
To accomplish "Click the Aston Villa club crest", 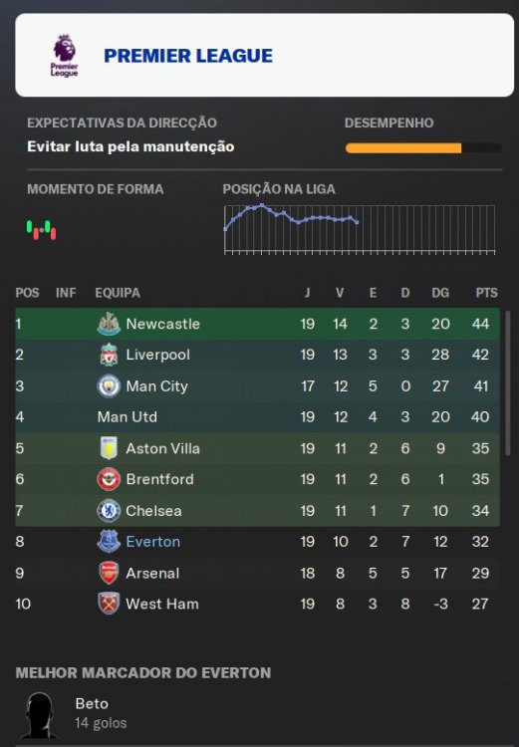I will (x=109, y=448).
